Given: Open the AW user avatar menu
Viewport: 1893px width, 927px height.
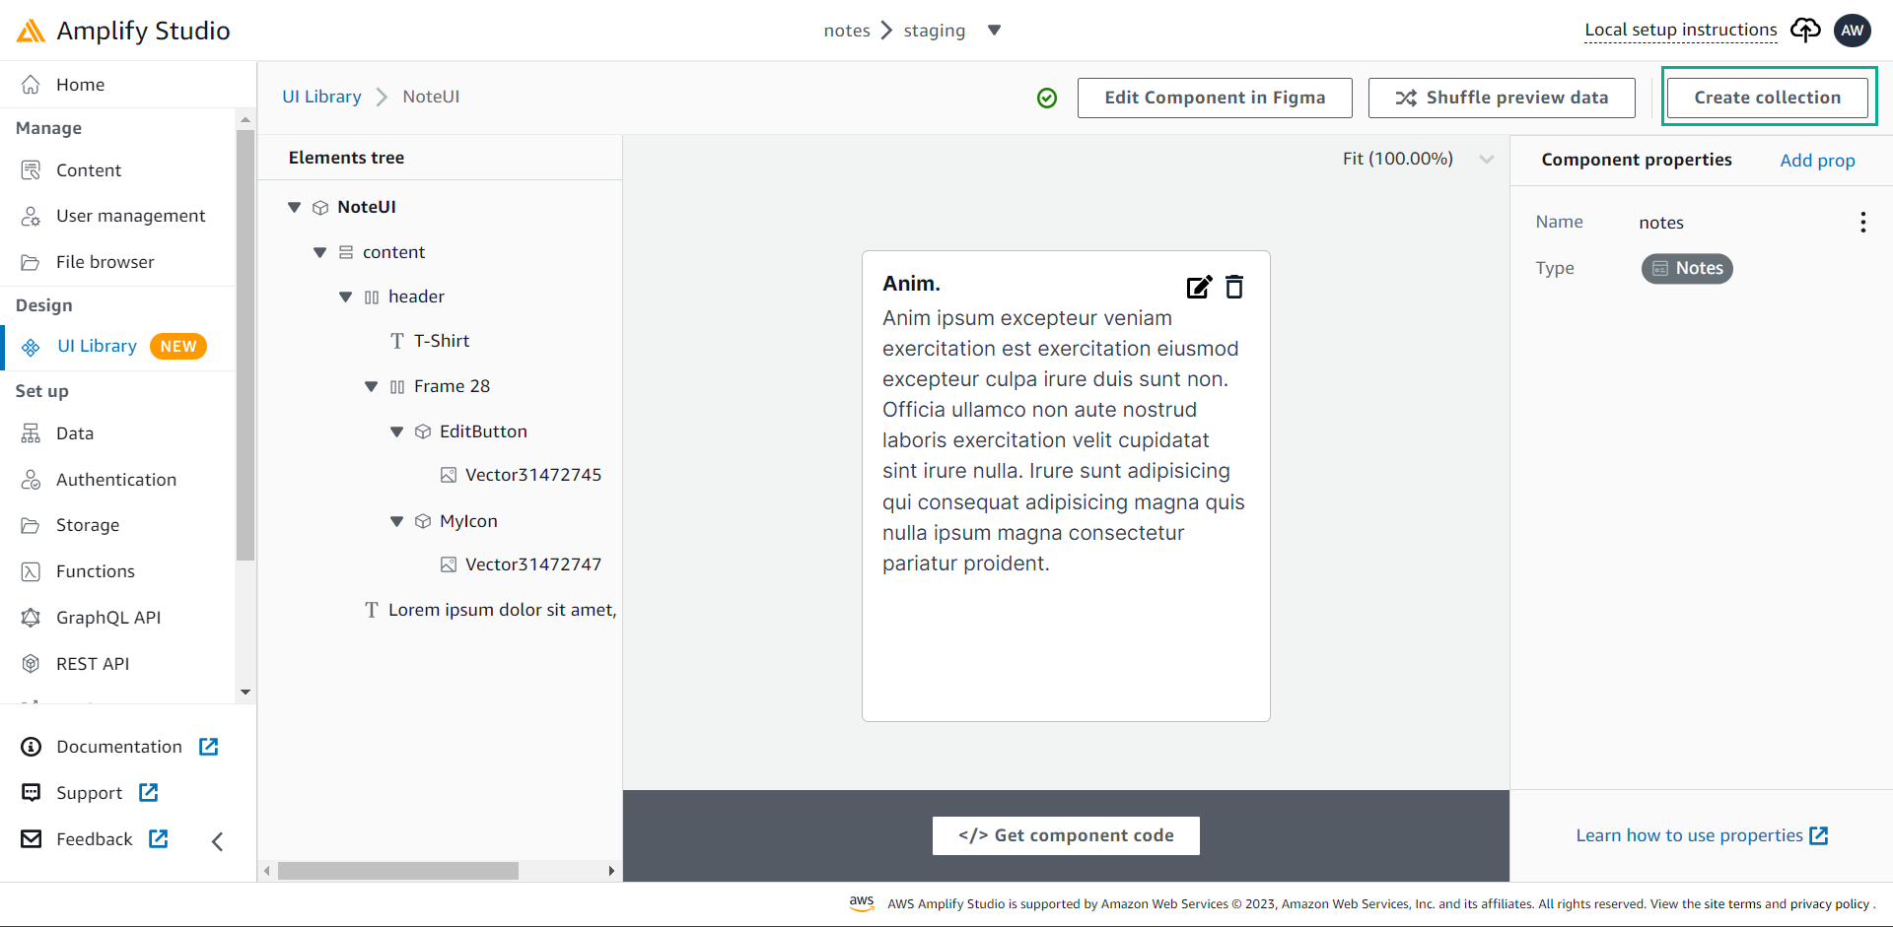Looking at the screenshot, I should [x=1853, y=31].
